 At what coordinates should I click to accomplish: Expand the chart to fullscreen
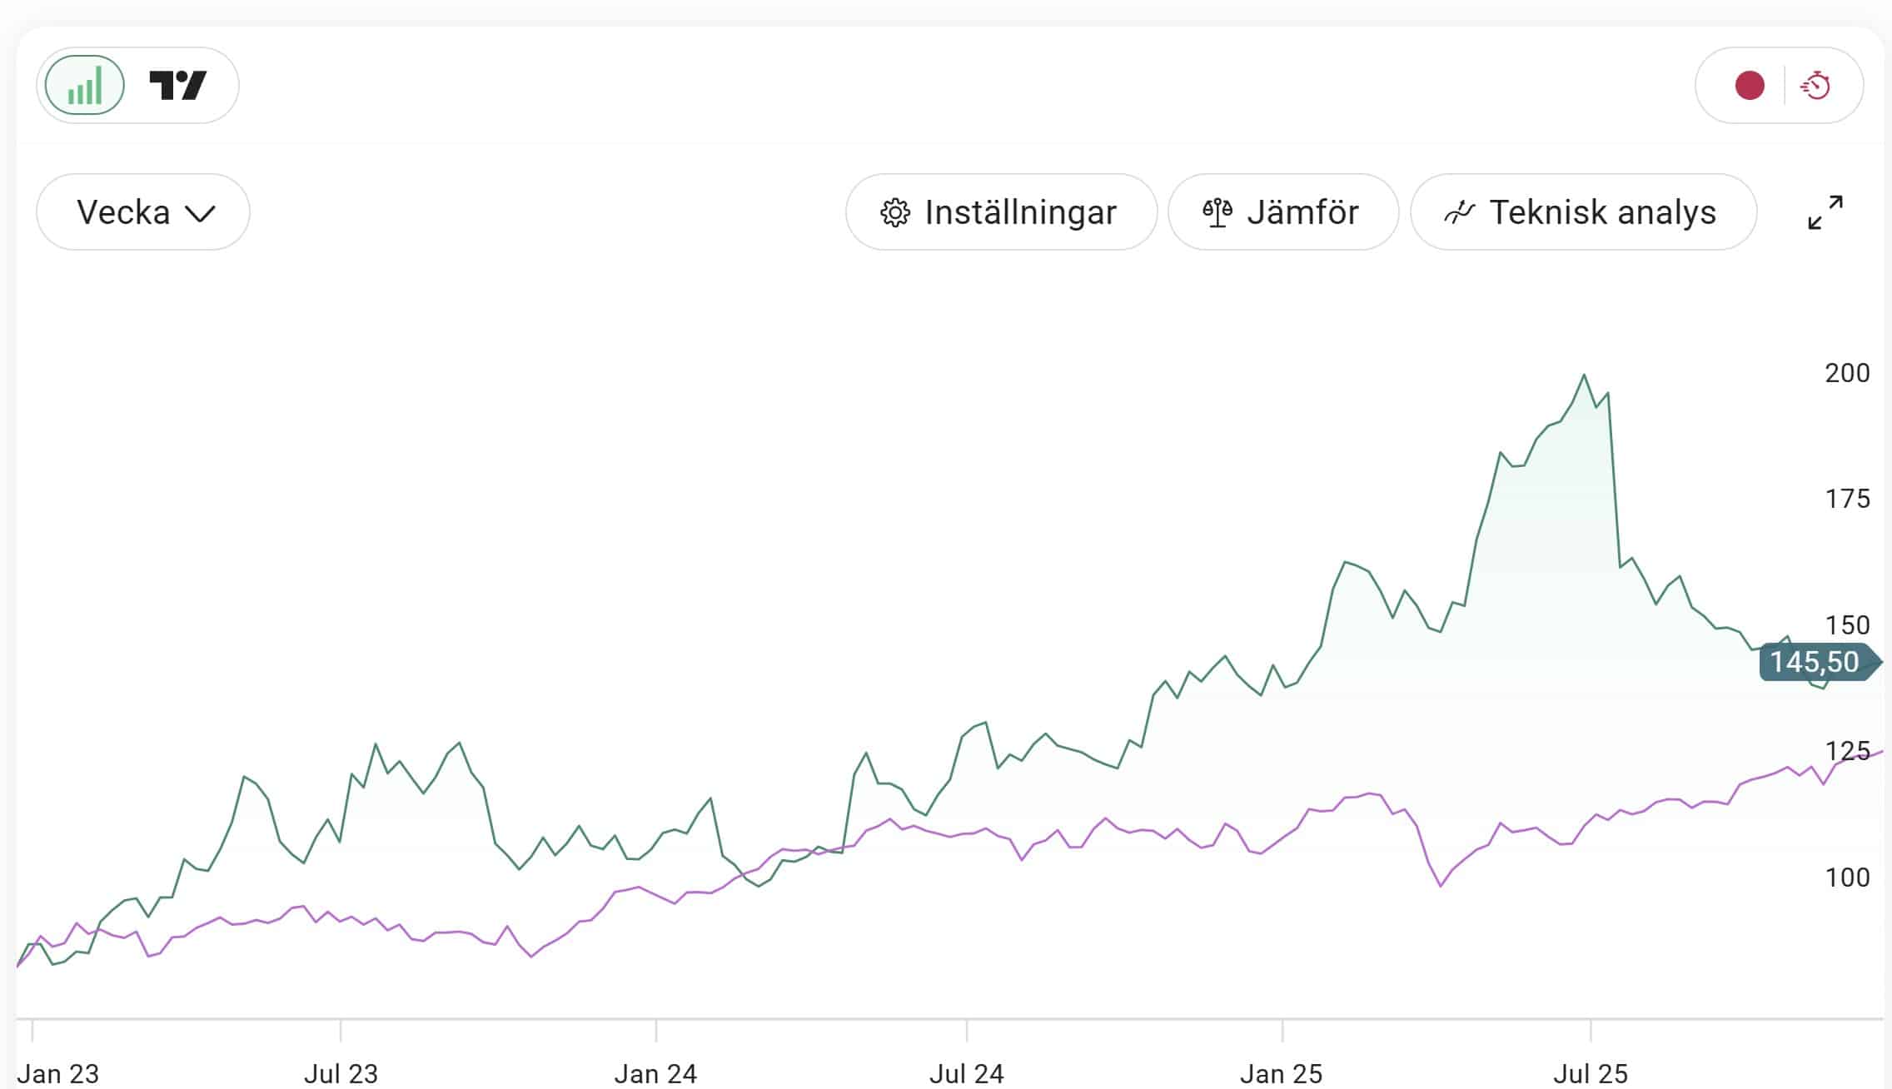pos(1825,212)
